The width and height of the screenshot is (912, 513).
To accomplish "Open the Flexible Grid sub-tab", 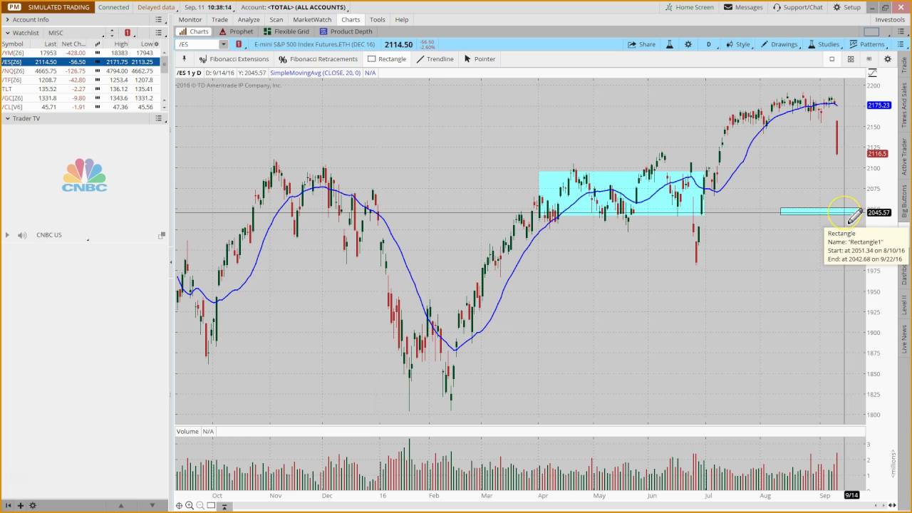I will pos(286,31).
